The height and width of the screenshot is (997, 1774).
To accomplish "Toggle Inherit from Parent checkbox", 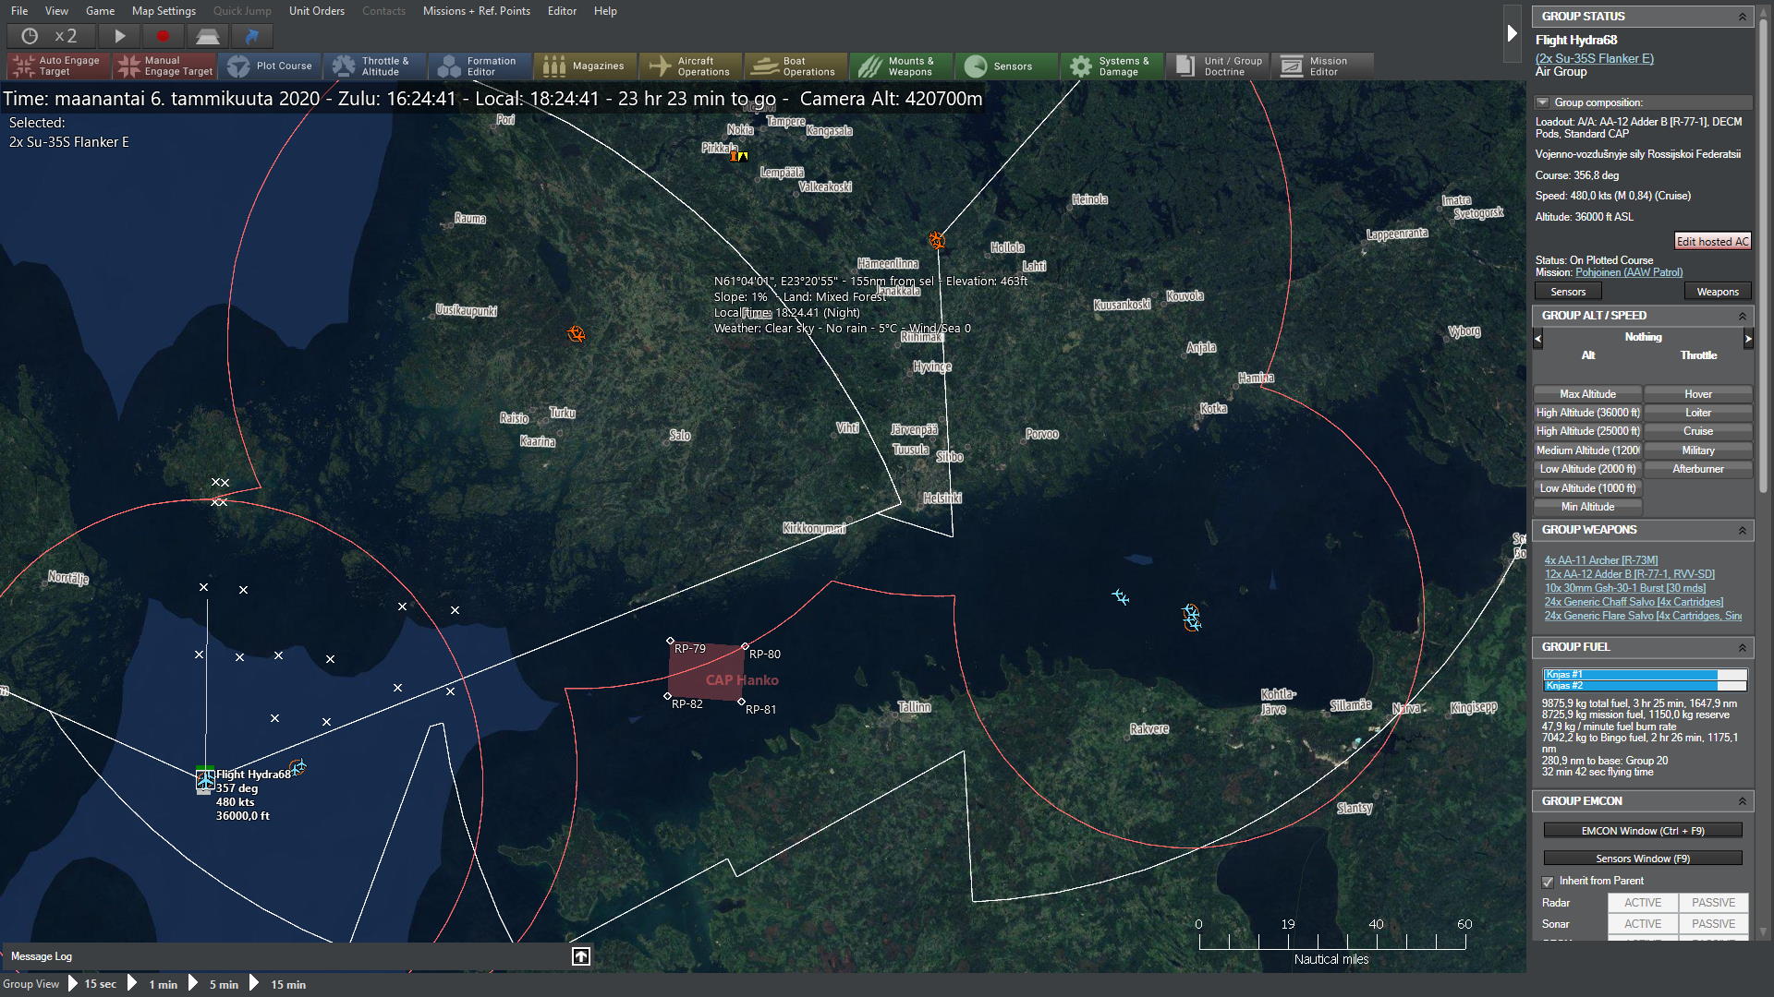I will pyautogui.click(x=1548, y=882).
